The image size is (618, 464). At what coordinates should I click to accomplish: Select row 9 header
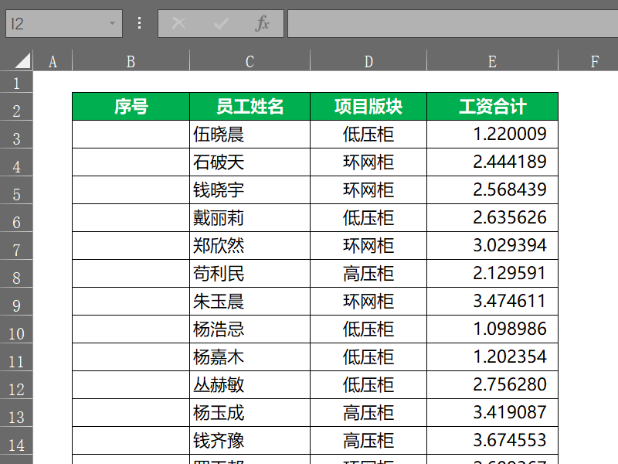[x=16, y=302]
